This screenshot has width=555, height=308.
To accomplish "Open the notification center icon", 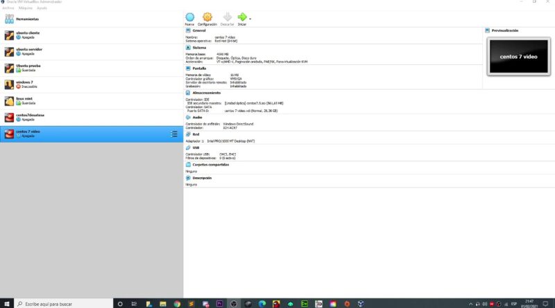I will tap(545, 304).
